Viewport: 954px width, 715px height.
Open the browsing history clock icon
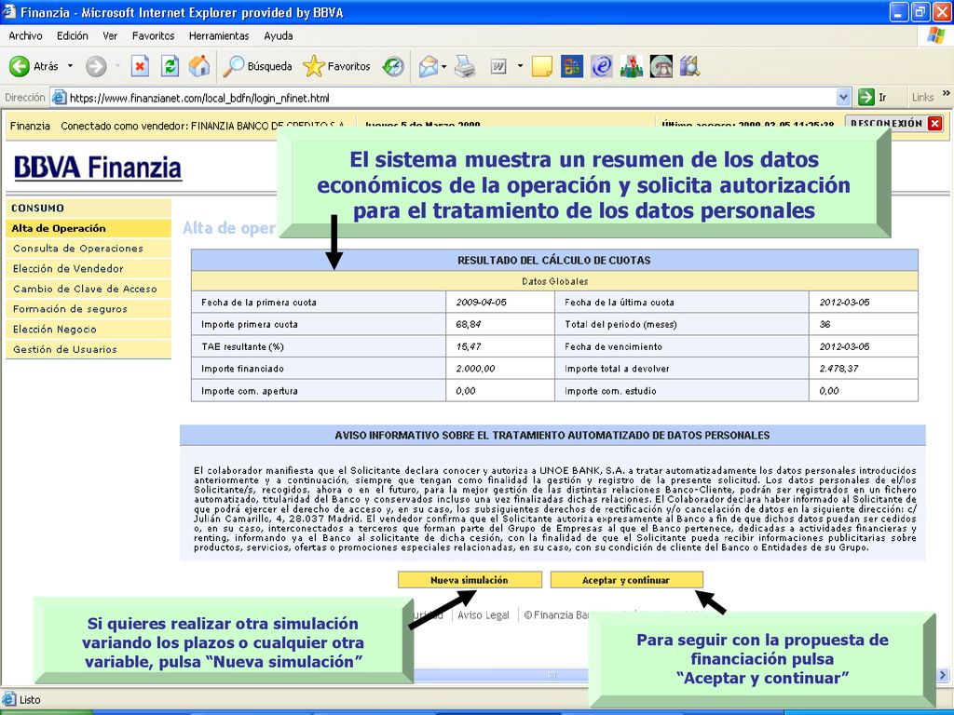pyautogui.click(x=393, y=66)
